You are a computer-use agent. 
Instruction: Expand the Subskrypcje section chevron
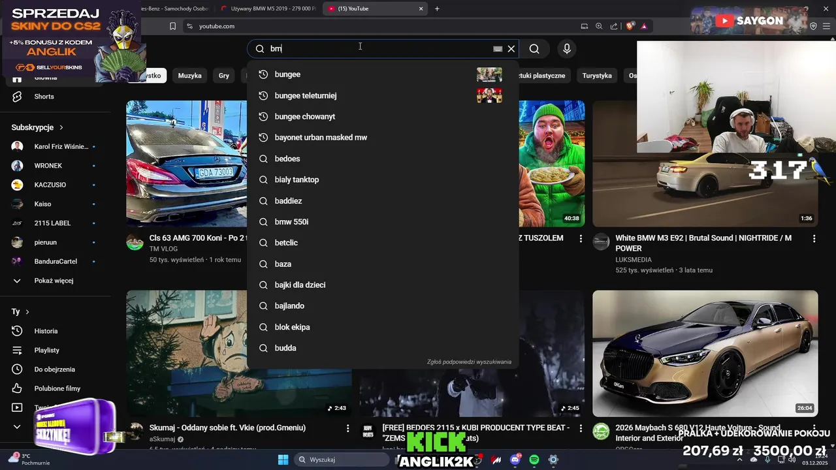point(61,127)
